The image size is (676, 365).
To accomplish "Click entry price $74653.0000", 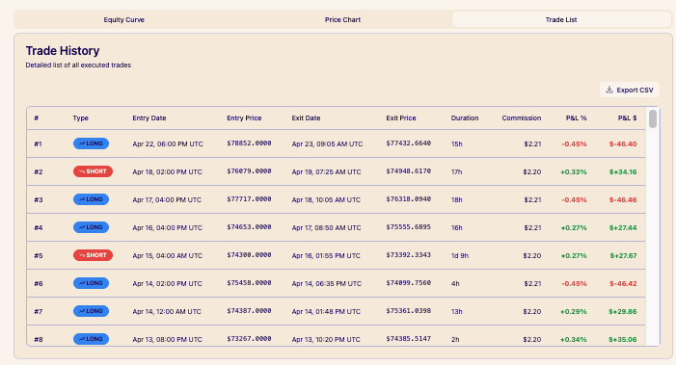I will coord(249,227).
